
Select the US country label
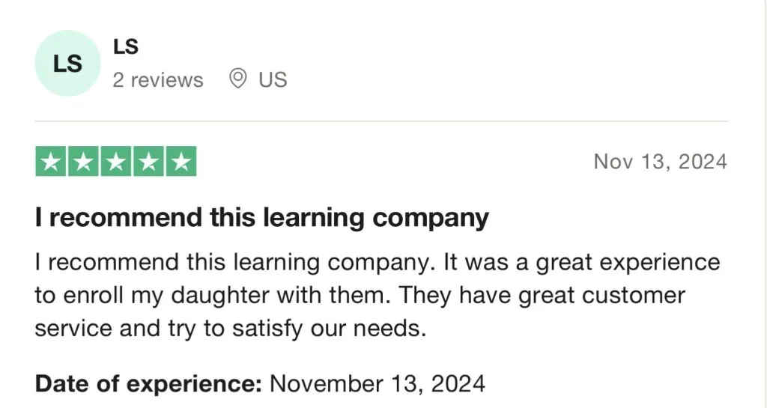[x=273, y=79]
